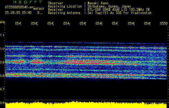The height and width of the screenshot is (108, 169).
Task: Click the 0549 time marker
Action: tap(147, 23)
